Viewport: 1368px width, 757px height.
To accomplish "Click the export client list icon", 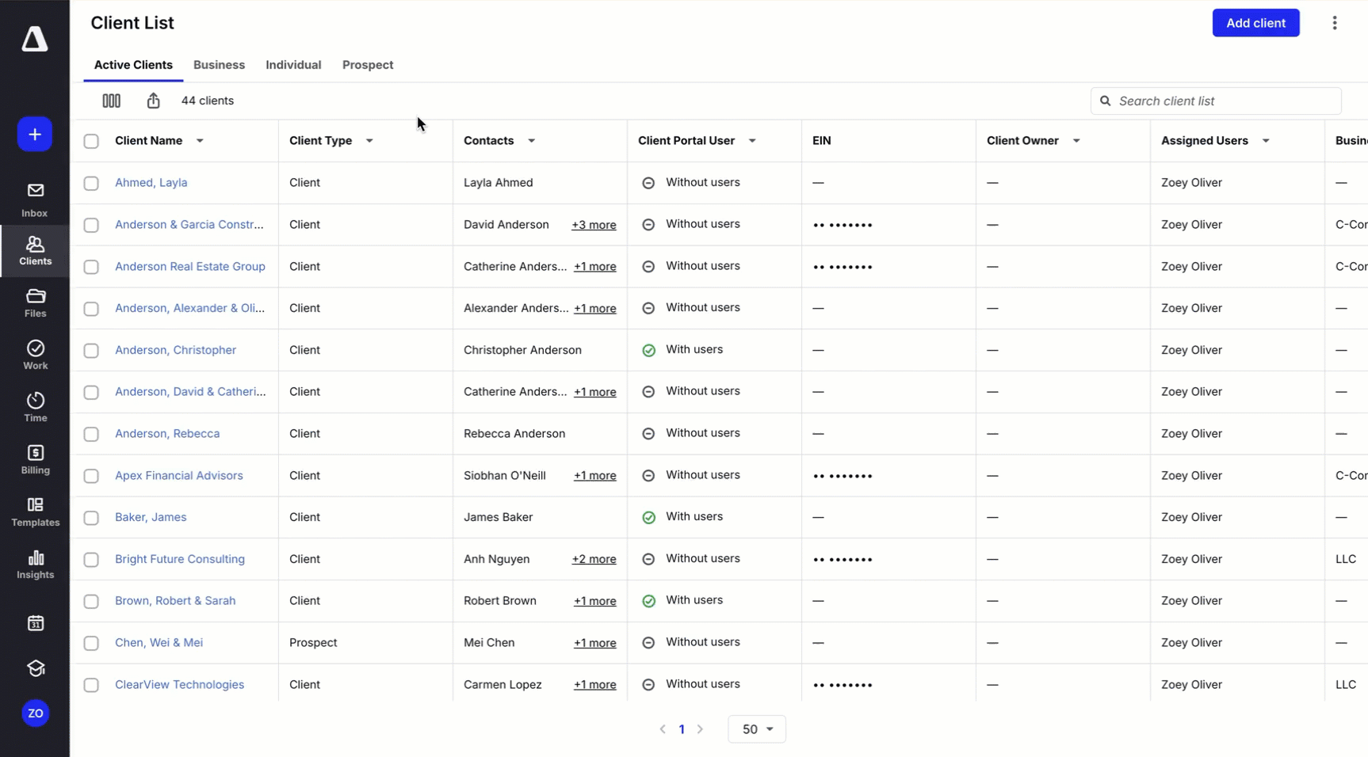I will [x=153, y=101].
